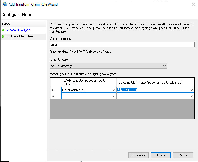Click the green bullet beside Choose Rule Type
Image resolution: width=198 pixels, height=162 pixels.
click(3, 30)
